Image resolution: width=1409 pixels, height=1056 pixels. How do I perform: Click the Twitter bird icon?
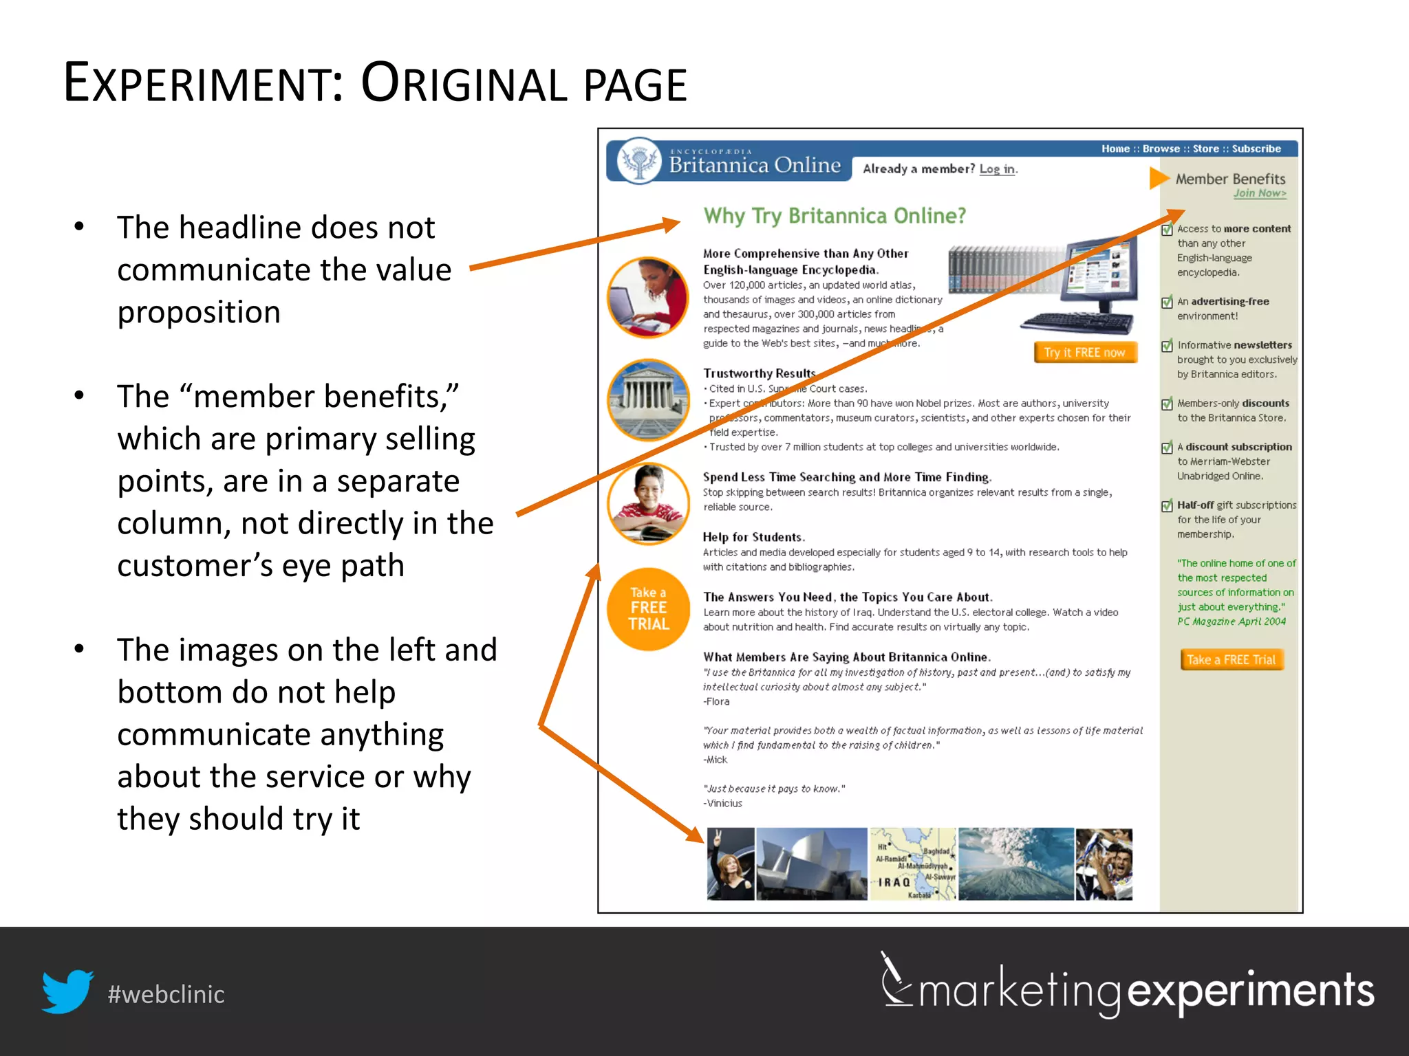pos(67,991)
